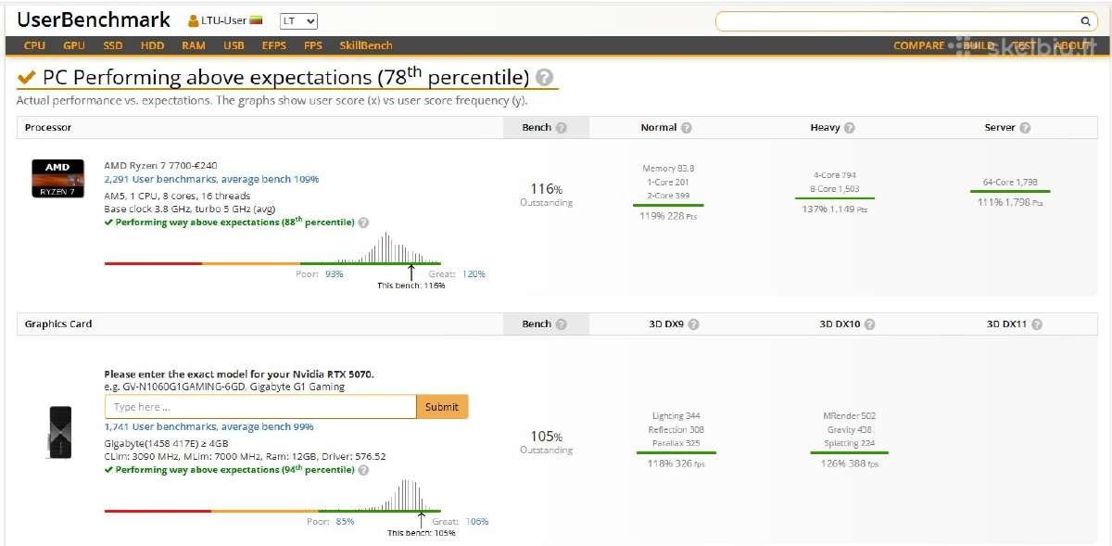Click the 137% 1,149 Pts heavy result
The height and width of the screenshot is (546, 1112).
835,210
